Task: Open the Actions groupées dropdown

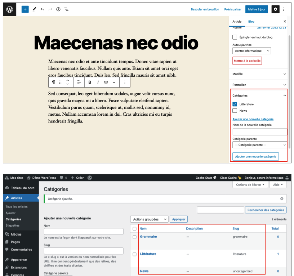Action: pyautogui.click(x=149, y=219)
